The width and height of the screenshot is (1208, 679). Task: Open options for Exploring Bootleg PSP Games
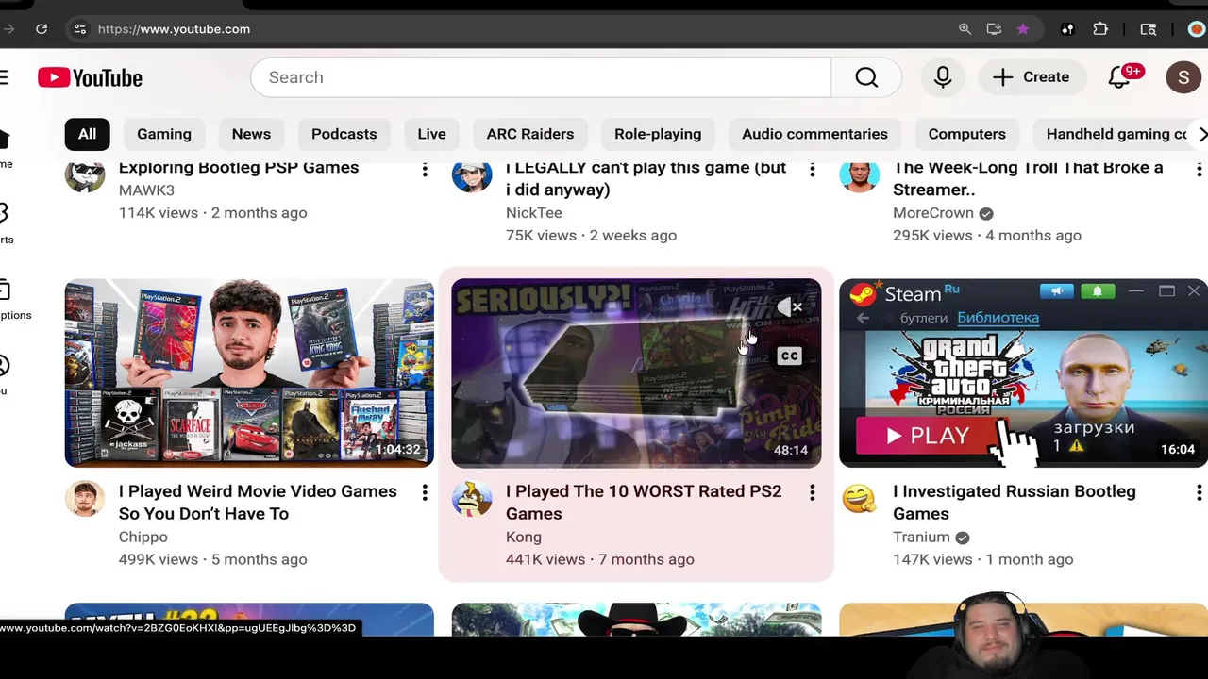click(425, 169)
